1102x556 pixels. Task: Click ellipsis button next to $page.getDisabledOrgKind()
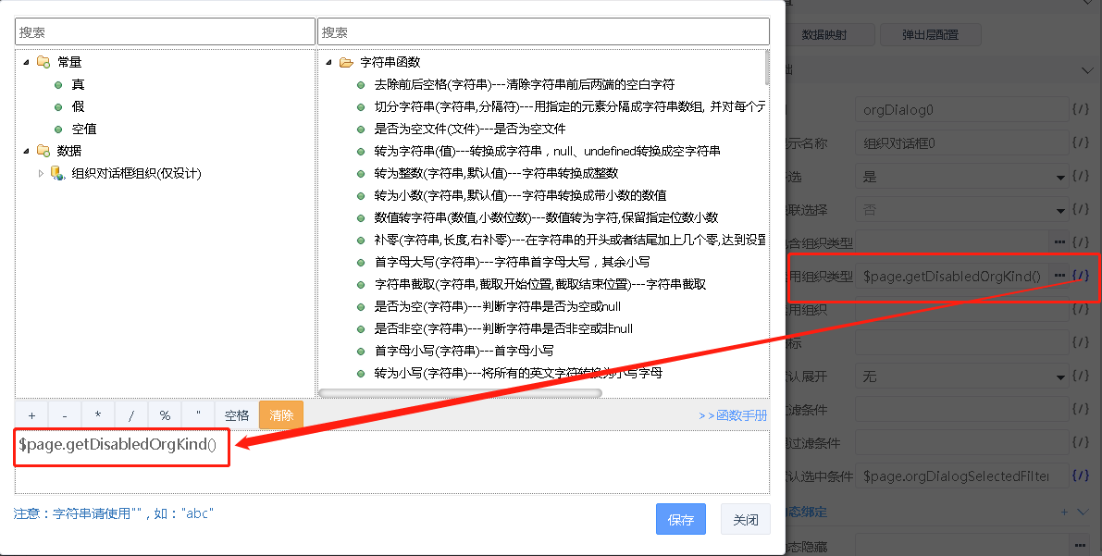point(1059,276)
